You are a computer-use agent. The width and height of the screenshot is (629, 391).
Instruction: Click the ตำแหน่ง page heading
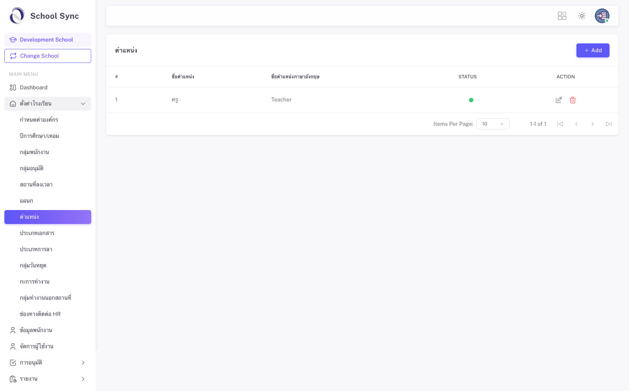(x=126, y=50)
